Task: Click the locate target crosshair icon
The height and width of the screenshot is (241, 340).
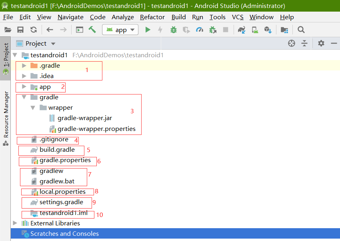Action: point(292,43)
